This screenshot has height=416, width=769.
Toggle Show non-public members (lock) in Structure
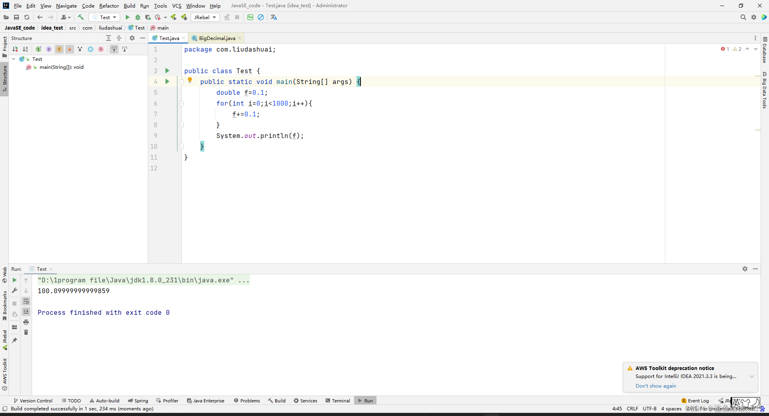tap(70, 49)
